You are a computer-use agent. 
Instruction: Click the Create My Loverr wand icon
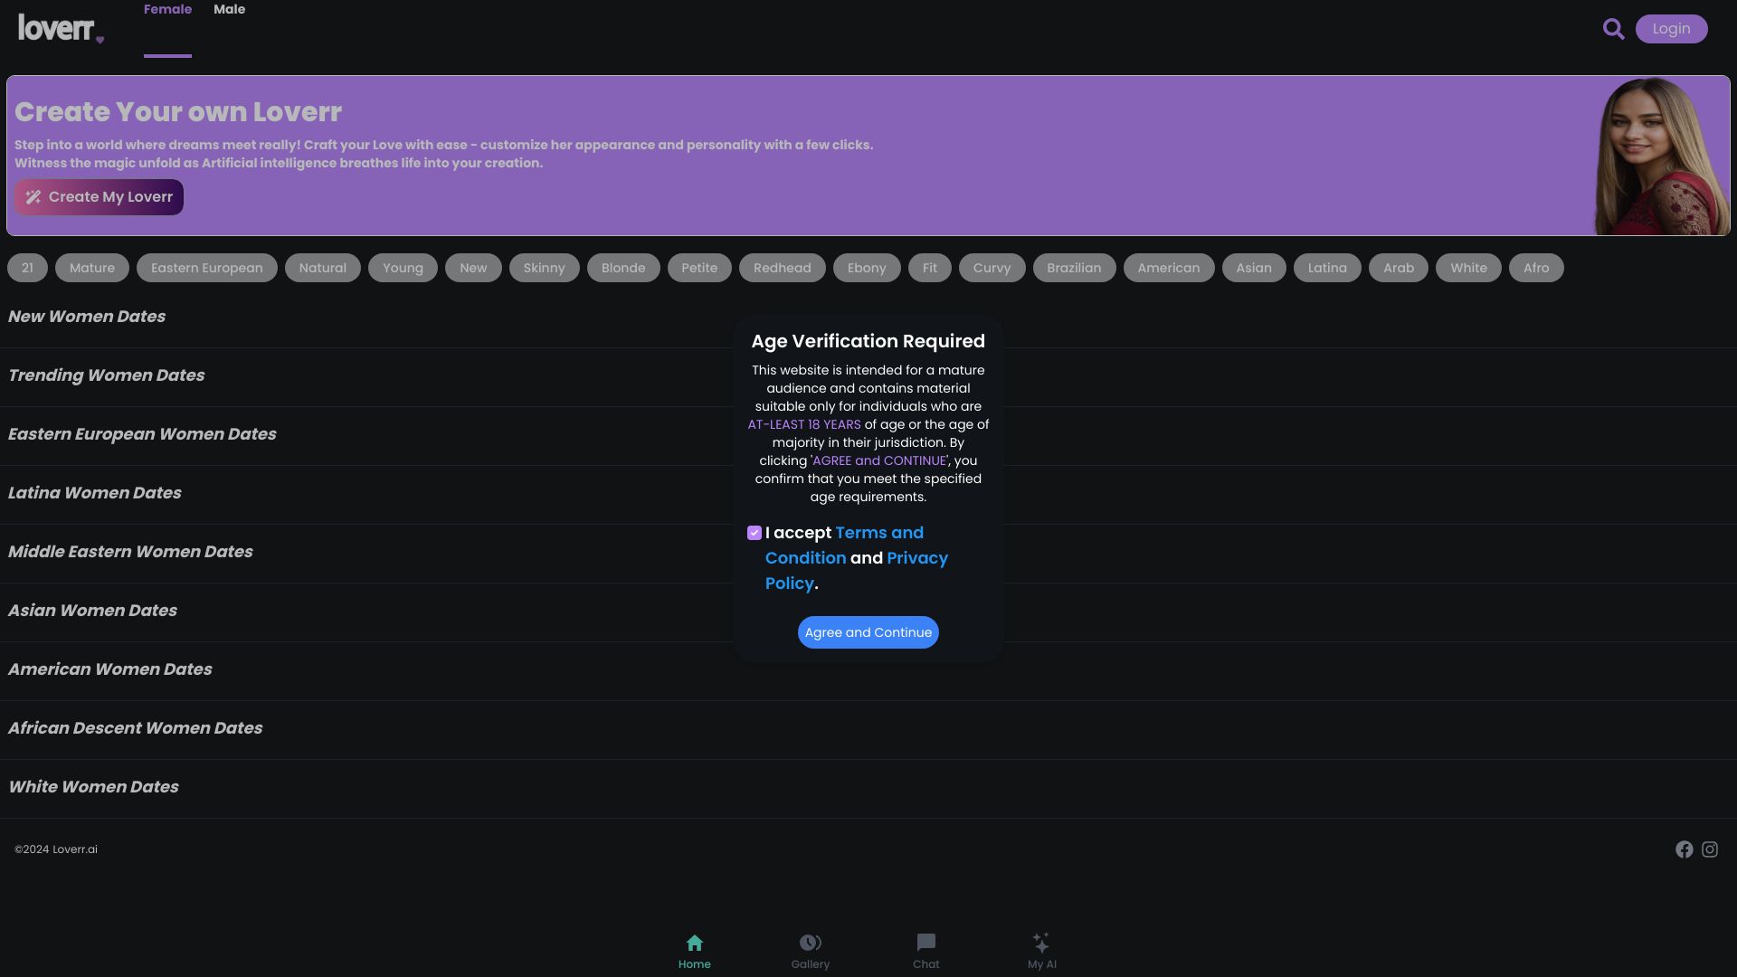[x=33, y=197]
